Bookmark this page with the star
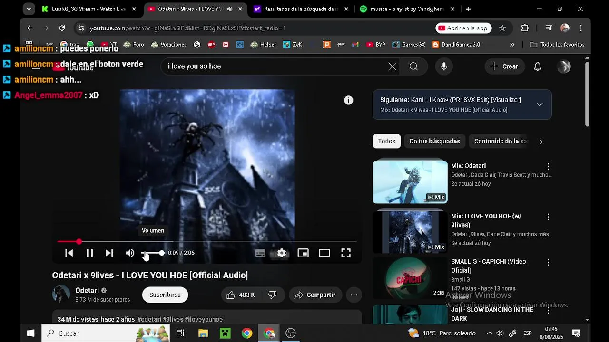The image size is (609, 342). tap(502, 28)
